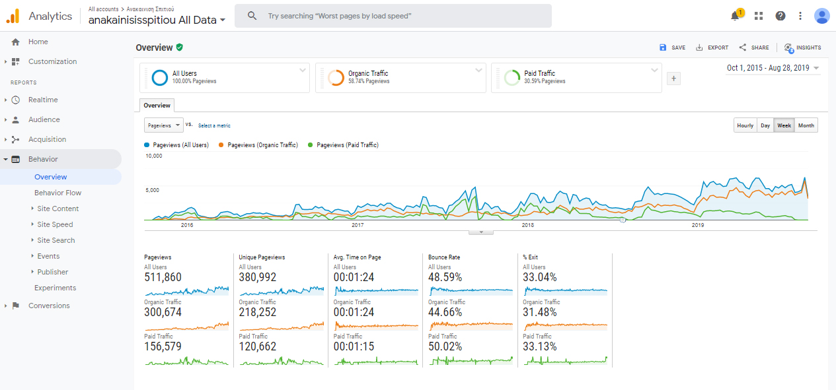The width and height of the screenshot is (836, 390).
Task: Click the EXPORT button
Action: (712, 48)
